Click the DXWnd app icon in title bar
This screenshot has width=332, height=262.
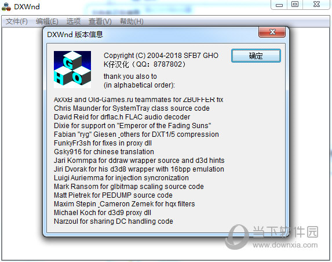pos(6,6)
